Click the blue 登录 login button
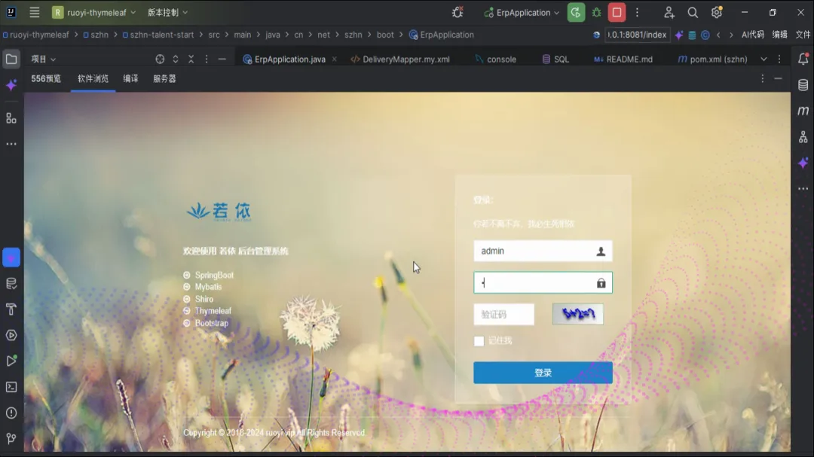Image resolution: width=814 pixels, height=457 pixels. [543, 373]
